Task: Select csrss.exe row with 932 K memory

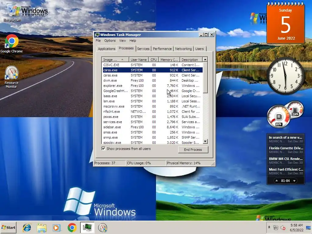Action: [152, 75]
